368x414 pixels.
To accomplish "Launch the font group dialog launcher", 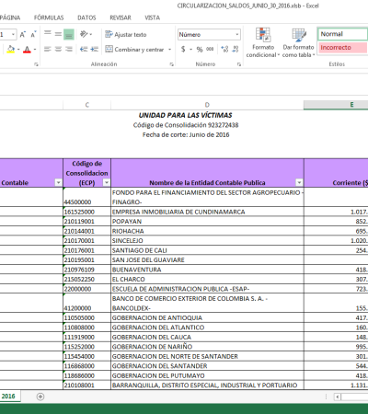I will pyautogui.click(x=36, y=64).
